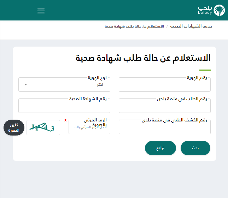
Task: Click the CAPTCHA code entry text box
Action: point(89,128)
